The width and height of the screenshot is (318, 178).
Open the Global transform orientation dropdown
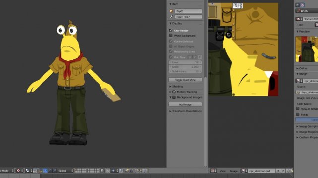click(x=65, y=171)
